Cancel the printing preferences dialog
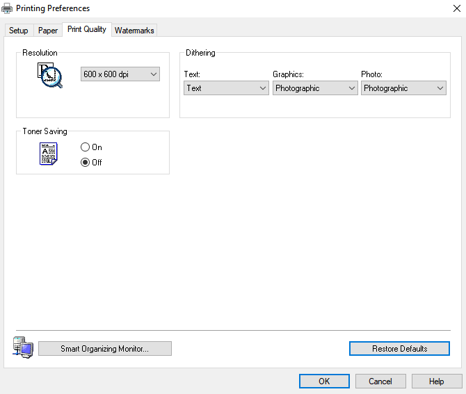The image size is (466, 394). coord(380,381)
